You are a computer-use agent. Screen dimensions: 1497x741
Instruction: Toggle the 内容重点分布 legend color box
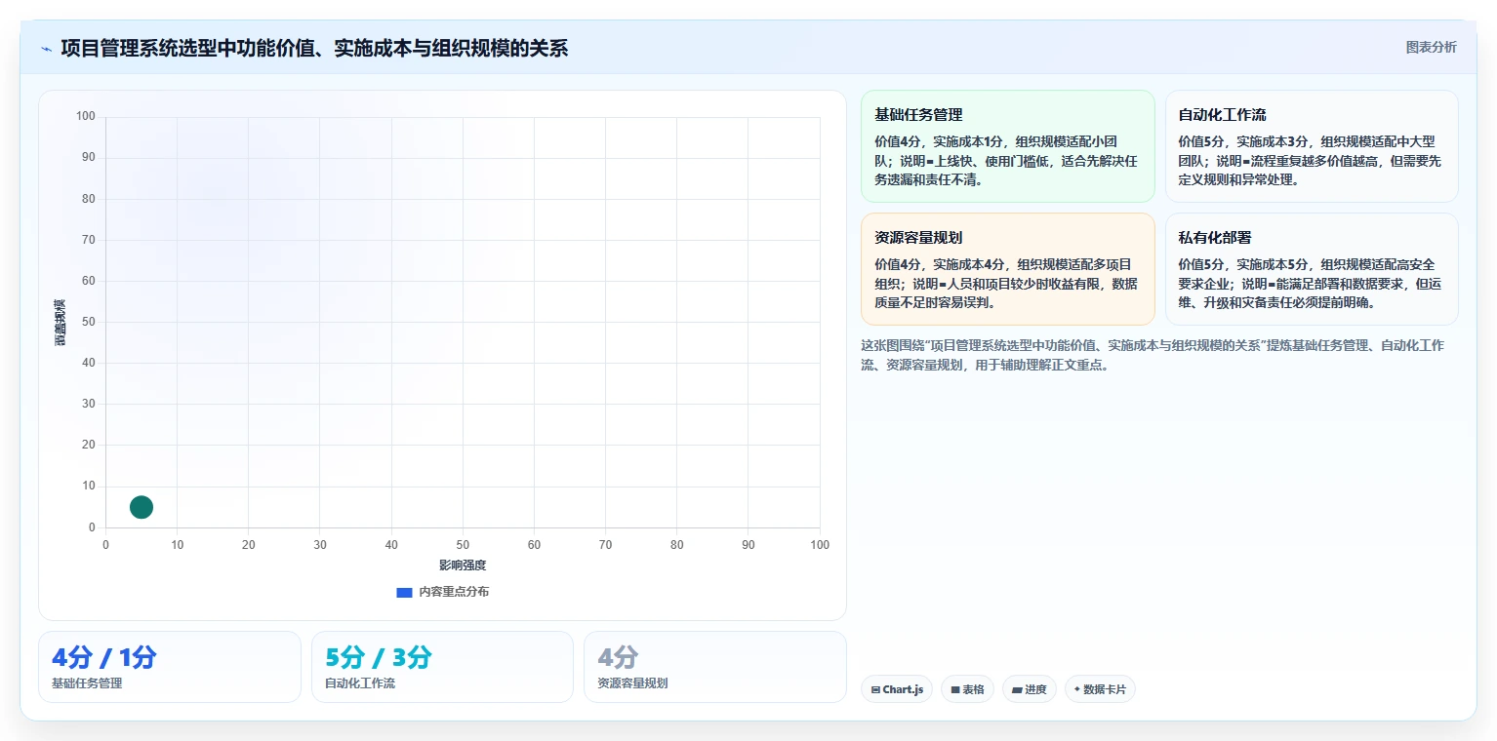click(x=404, y=592)
